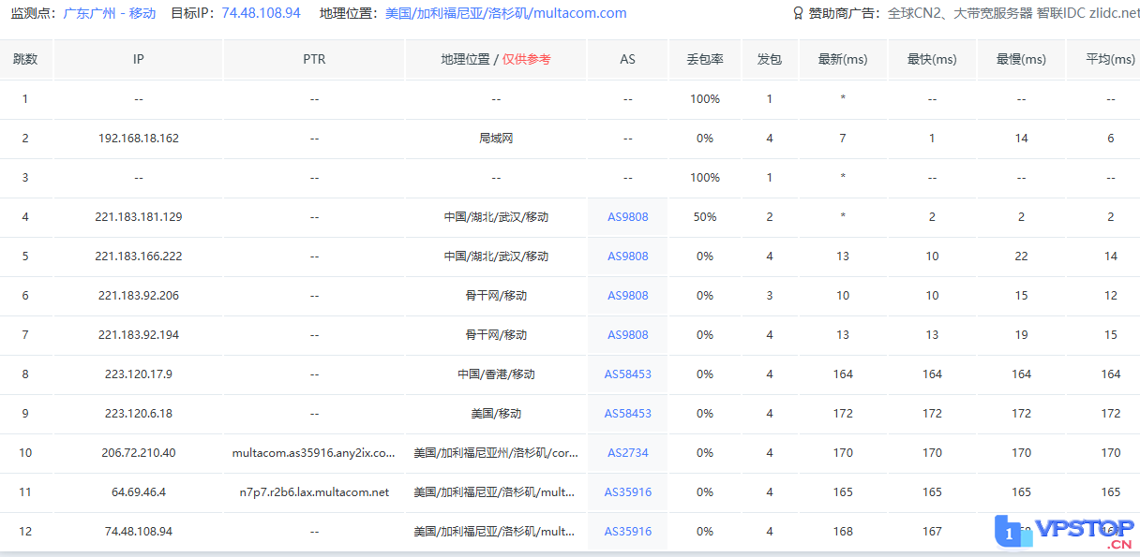Click the 最新(ms) column header

843,59
